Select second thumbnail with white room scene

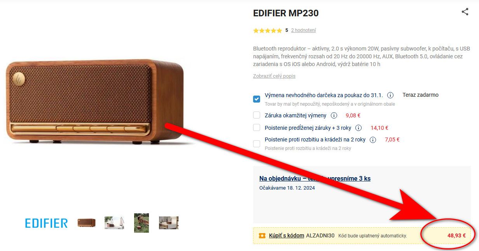(x=114, y=223)
